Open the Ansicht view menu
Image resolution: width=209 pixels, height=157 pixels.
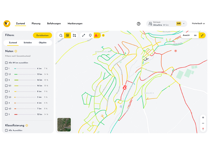click(186, 36)
